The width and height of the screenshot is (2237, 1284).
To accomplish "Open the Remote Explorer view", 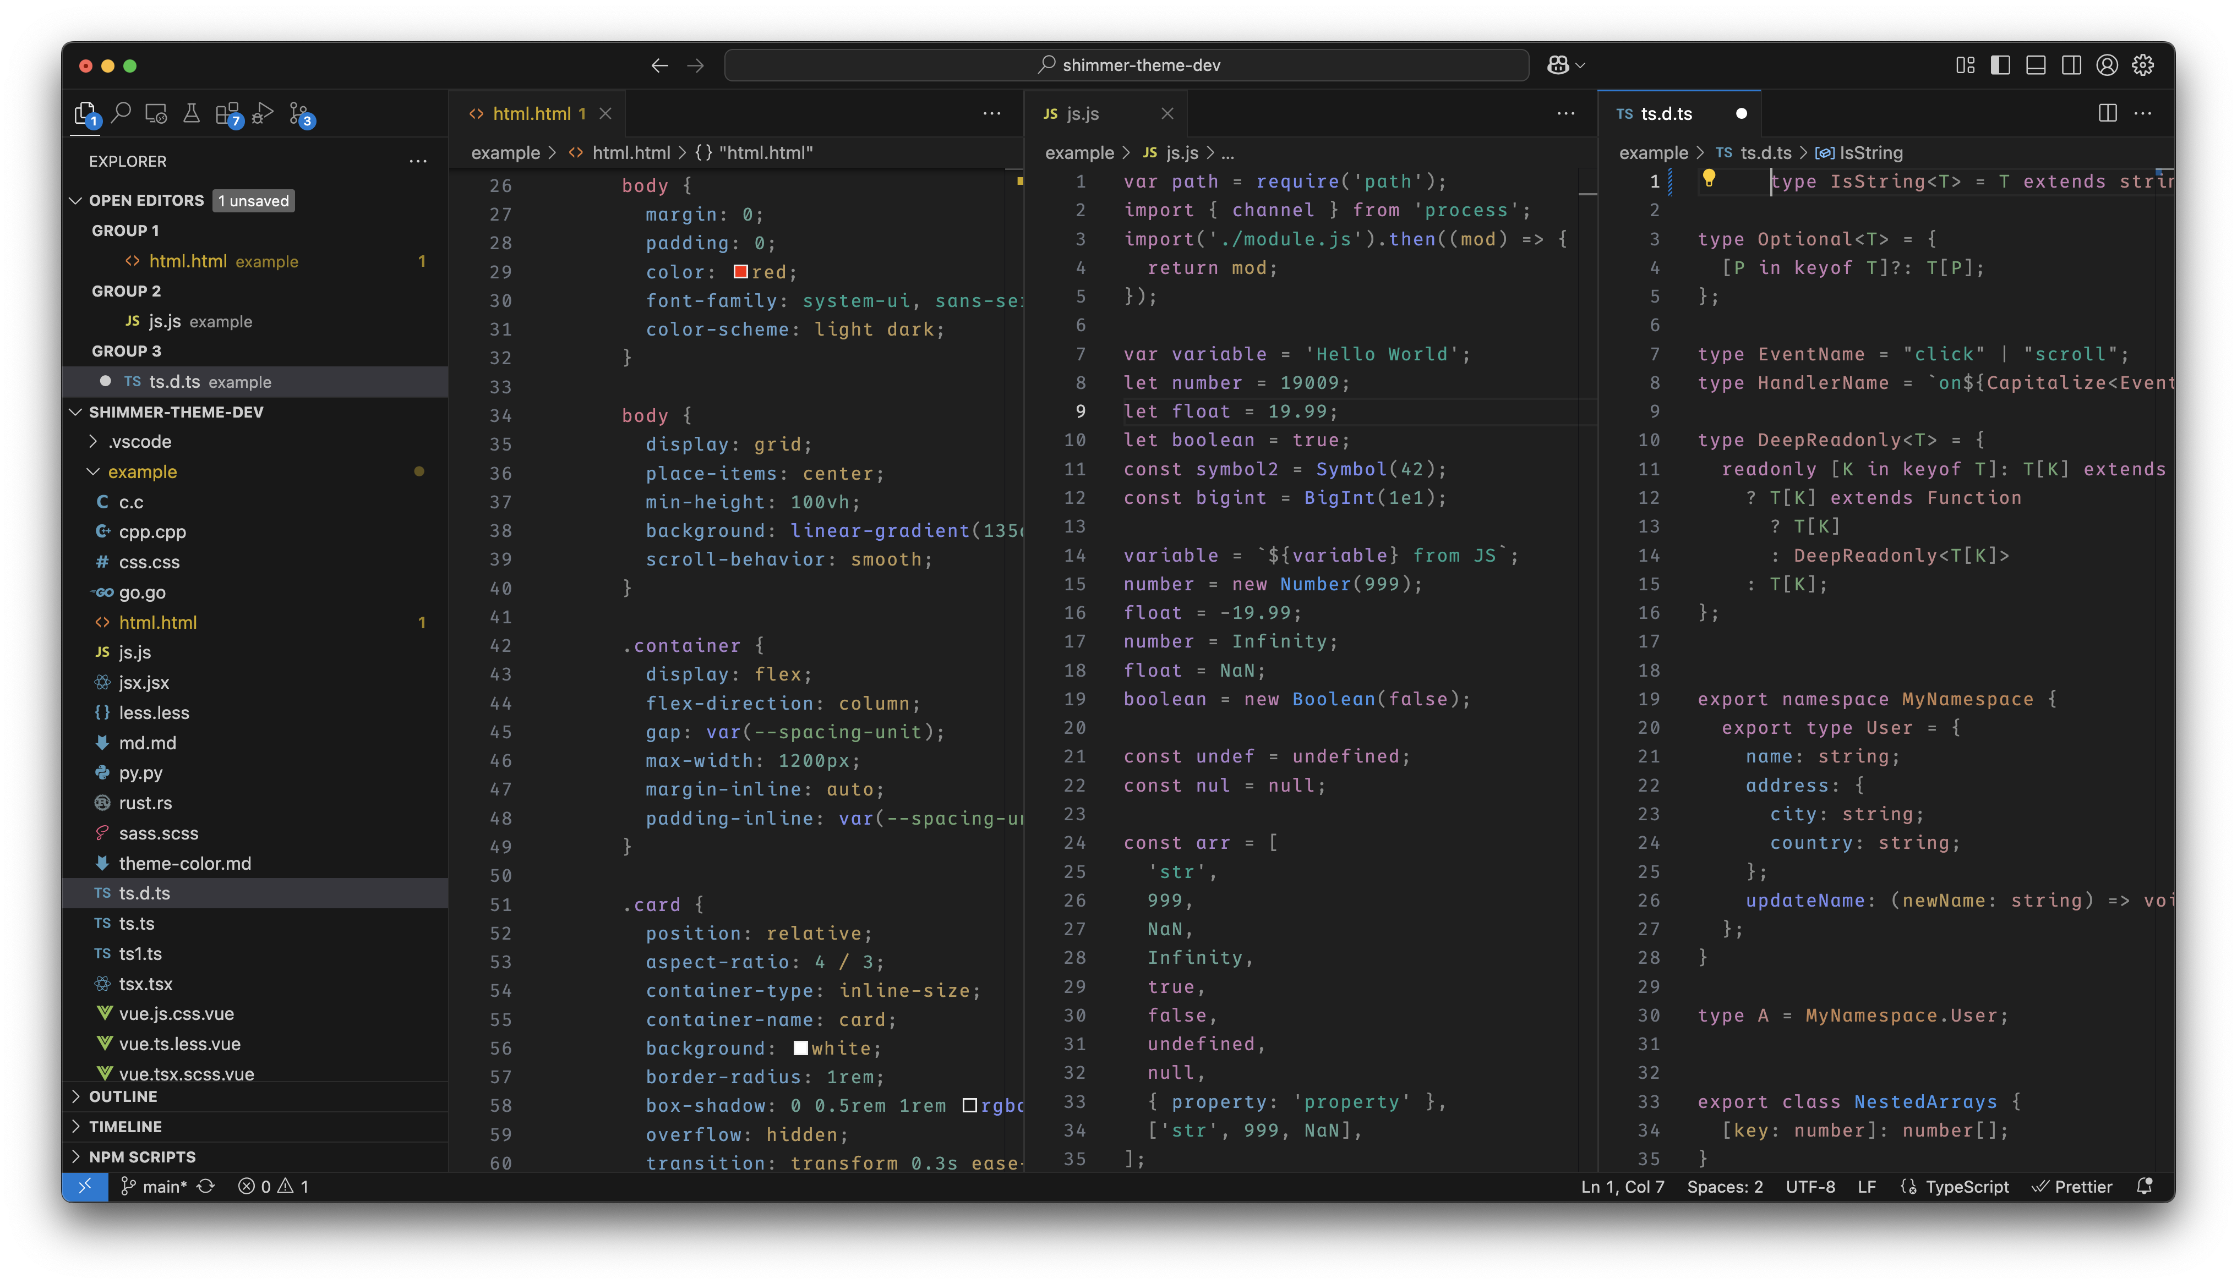I will [156, 114].
